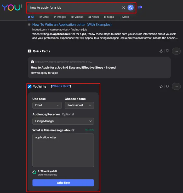This screenshot has width=183, height=193.
Task: Open the Quick Facts Indeed URL
Action: 64,62
